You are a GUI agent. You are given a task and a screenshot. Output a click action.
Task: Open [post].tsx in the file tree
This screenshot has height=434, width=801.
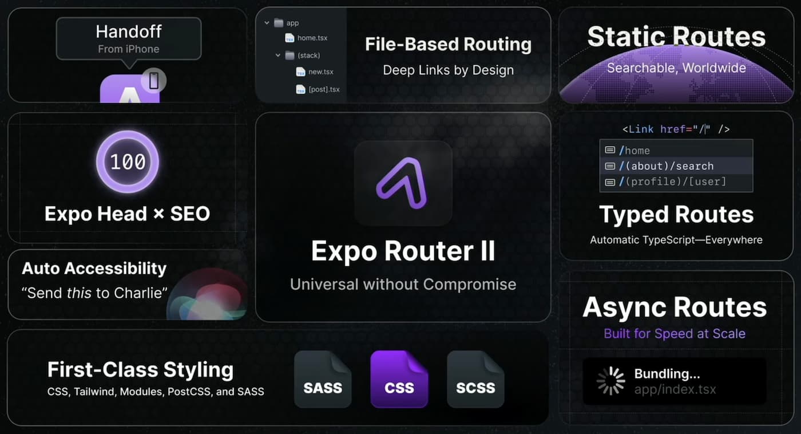(318, 89)
